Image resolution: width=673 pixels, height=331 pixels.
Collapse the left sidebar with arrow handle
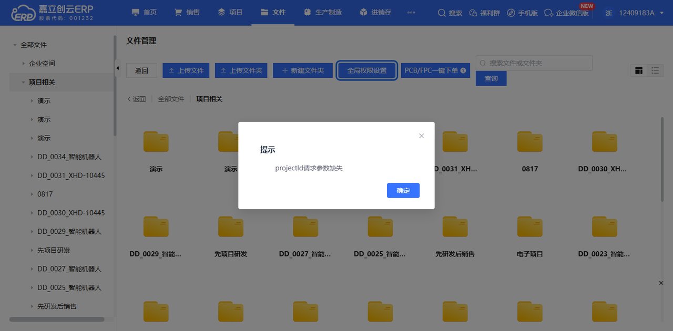(x=118, y=68)
